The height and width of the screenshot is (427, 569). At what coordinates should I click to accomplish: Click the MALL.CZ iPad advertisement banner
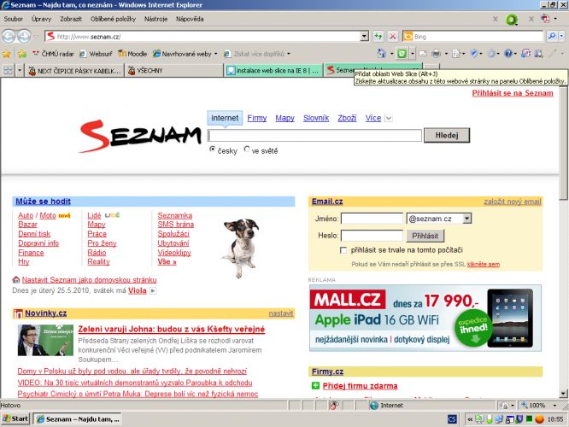click(x=425, y=319)
